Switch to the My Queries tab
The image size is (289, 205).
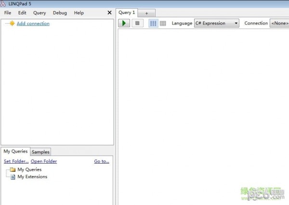15,152
